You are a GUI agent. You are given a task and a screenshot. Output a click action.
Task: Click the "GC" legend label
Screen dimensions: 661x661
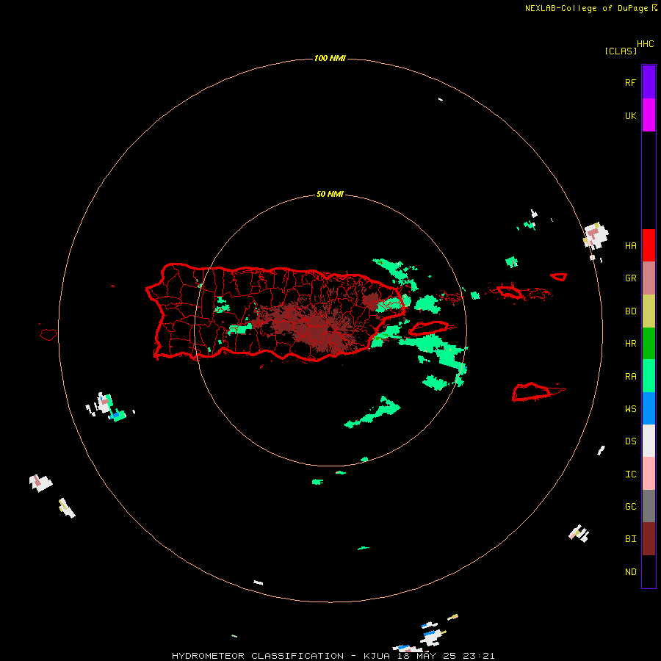click(630, 506)
